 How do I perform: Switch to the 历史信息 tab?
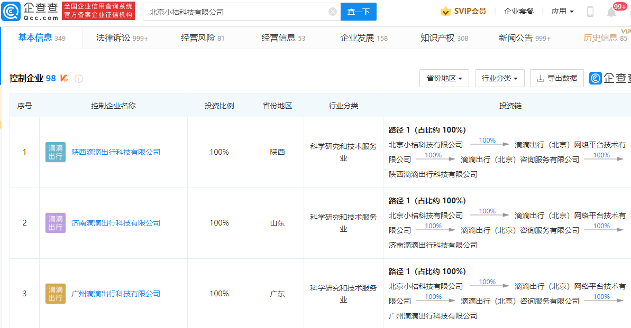605,38
